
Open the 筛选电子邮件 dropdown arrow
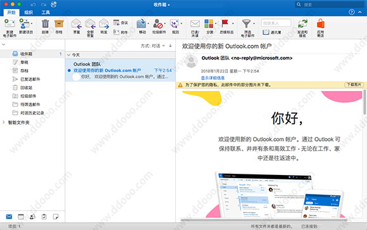(254, 23)
